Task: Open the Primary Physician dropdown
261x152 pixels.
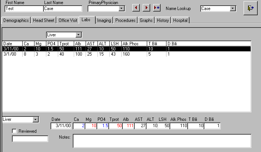Action: point(122,9)
